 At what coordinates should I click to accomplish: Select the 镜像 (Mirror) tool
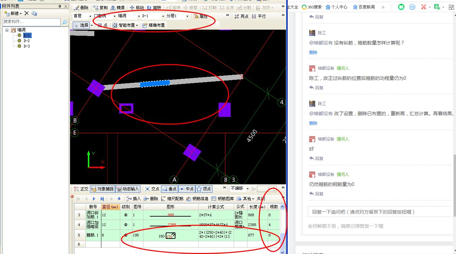tap(118, 7)
